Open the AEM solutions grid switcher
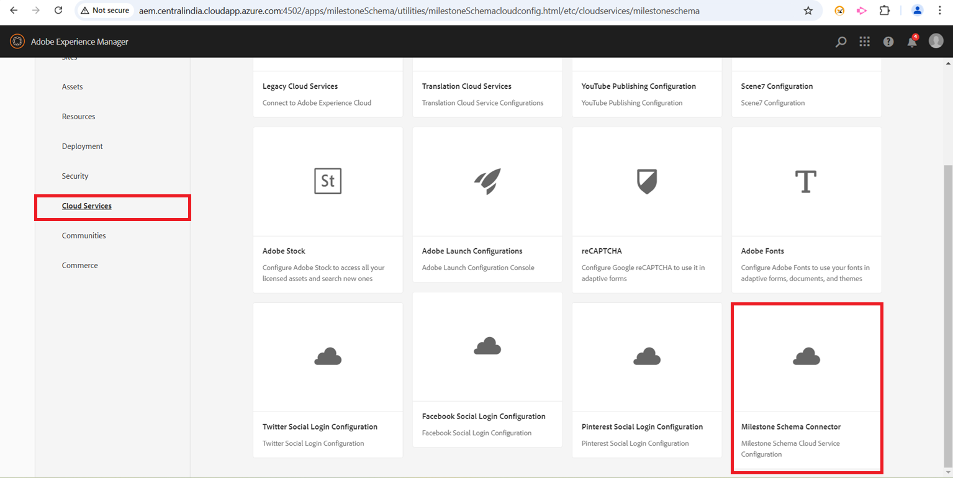The height and width of the screenshot is (478, 953). click(x=864, y=42)
